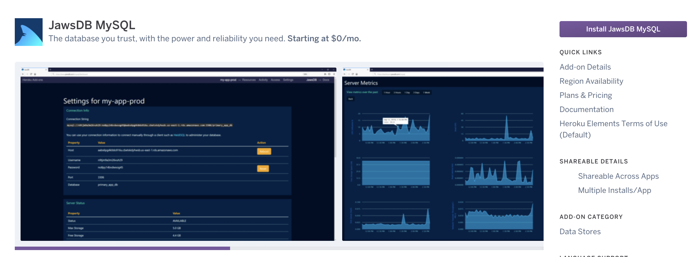Click the 'Starting at $0/mo.' text
The height and width of the screenshot is (257, 696).
(324, 38)
